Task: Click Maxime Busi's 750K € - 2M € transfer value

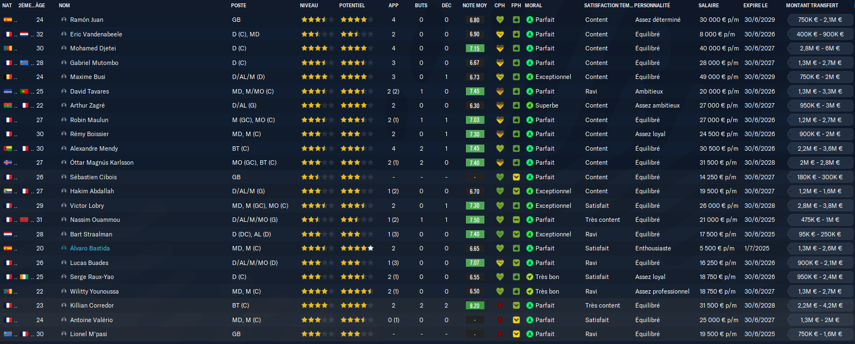Action: pos(819,77)
